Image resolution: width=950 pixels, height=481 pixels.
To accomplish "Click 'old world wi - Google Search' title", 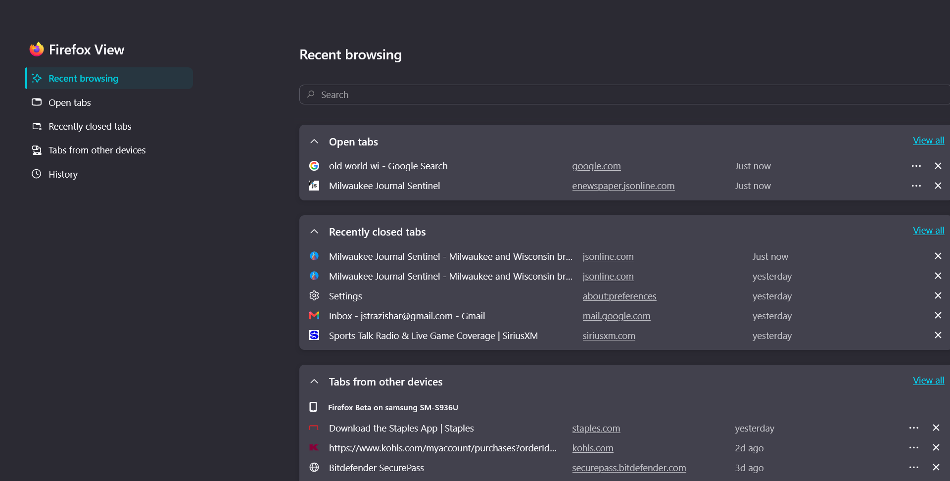I will point(388,166).
